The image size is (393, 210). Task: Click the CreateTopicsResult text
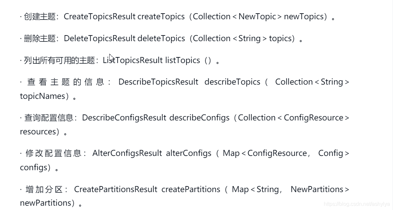100,17
